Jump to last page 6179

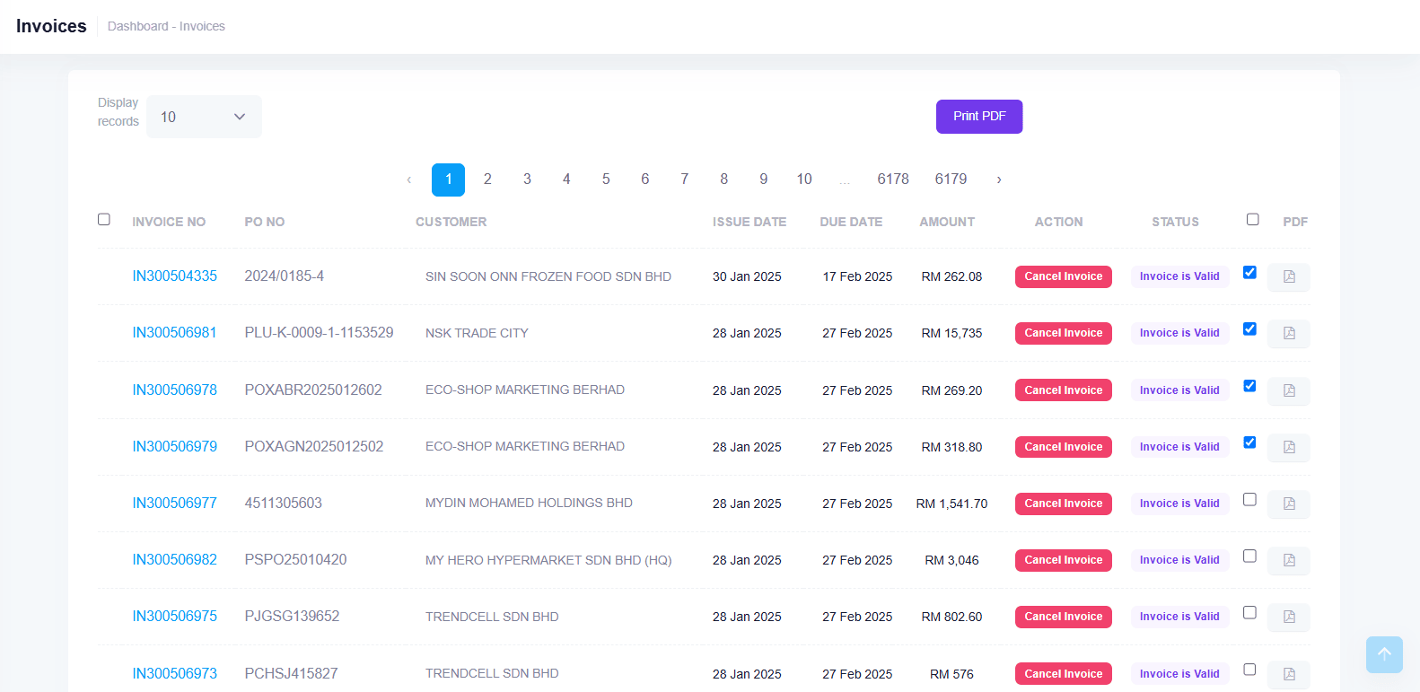951,180
